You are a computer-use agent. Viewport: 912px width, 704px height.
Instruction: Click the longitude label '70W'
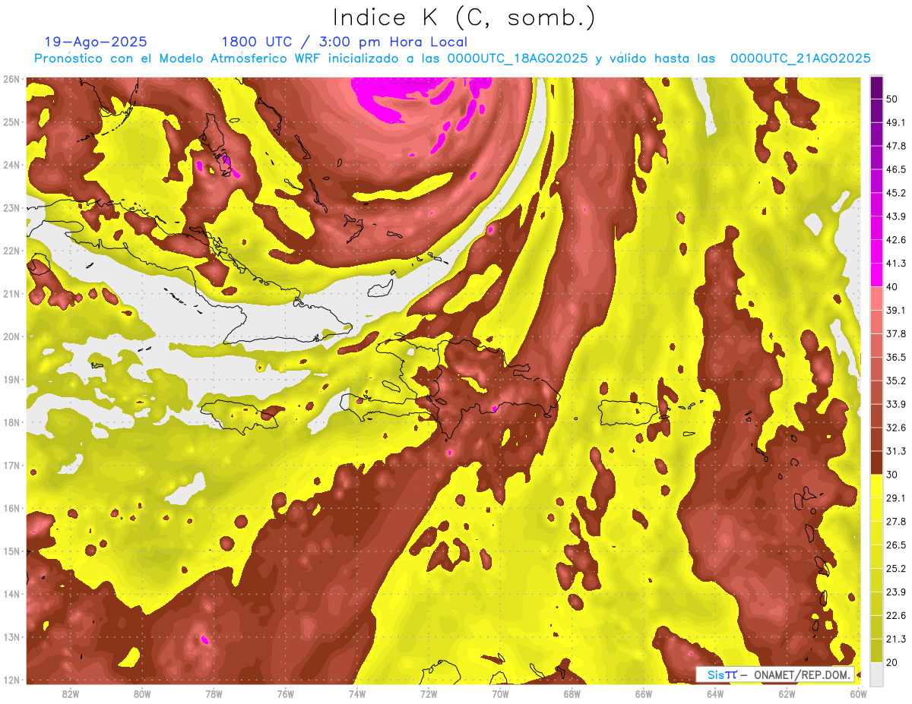click(x=500, y=693)
